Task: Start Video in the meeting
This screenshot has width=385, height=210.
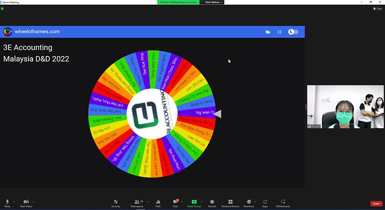Action: [x=26, y=203]
